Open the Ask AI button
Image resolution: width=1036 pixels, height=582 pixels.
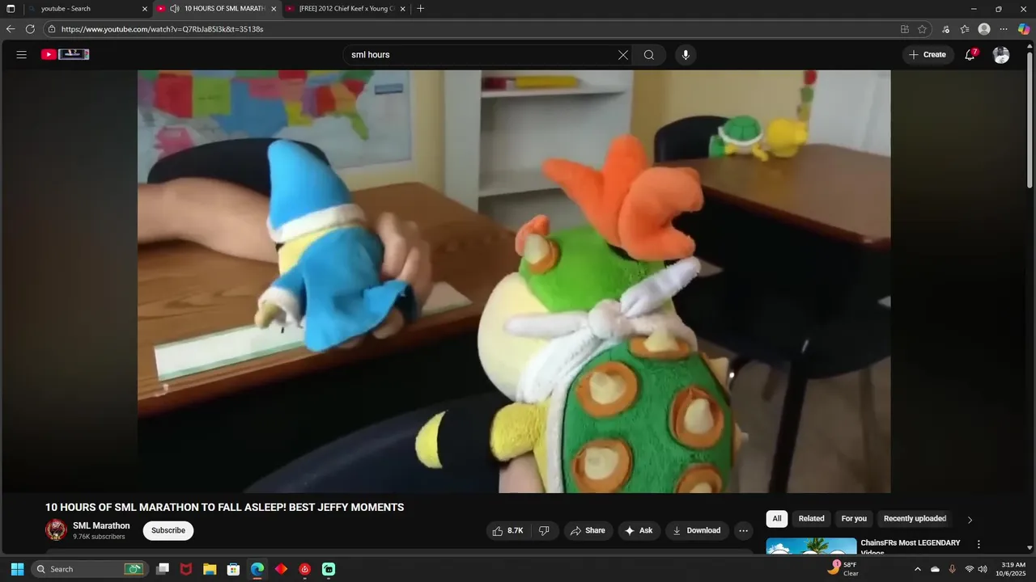click(639, 530)
